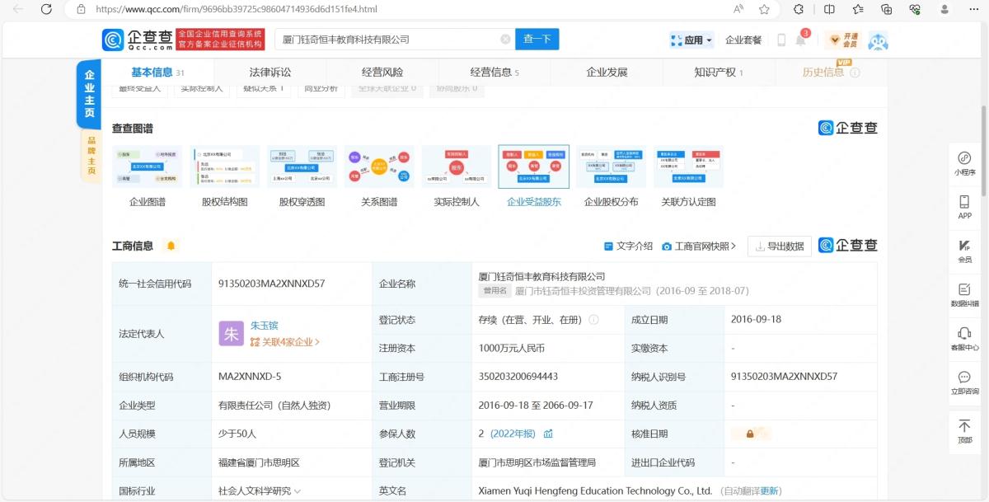Open 立即咨询 chat icon
The height and width of the screenshot is (502, 989).
964,381
